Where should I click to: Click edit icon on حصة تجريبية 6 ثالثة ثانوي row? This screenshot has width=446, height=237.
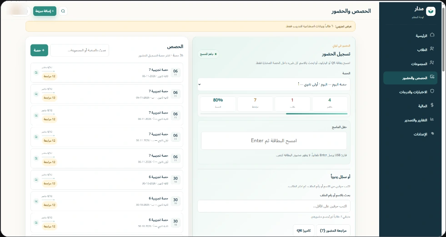point(36,180)
